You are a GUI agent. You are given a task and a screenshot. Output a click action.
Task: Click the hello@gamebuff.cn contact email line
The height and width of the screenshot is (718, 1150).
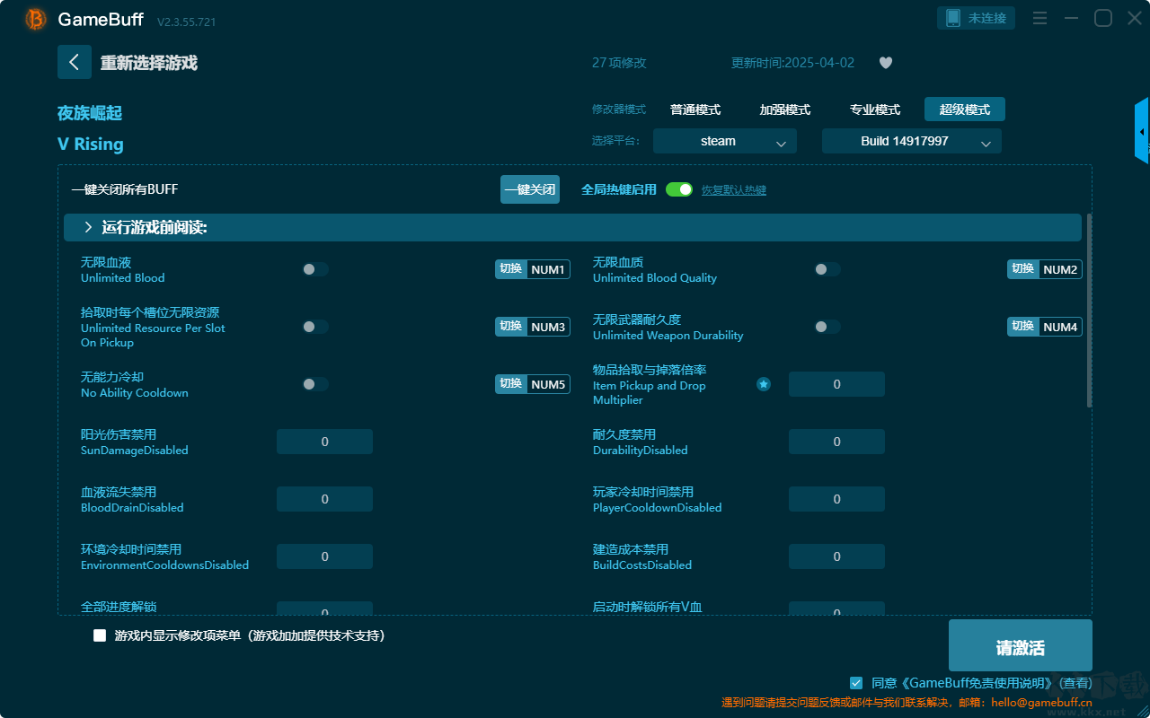coord(907,703)
